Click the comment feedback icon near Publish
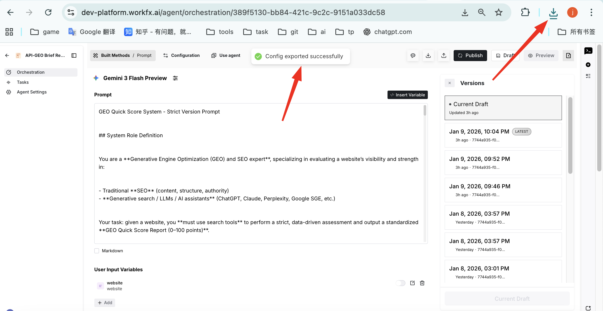This screenshot has height=311, width=603. 413,56
